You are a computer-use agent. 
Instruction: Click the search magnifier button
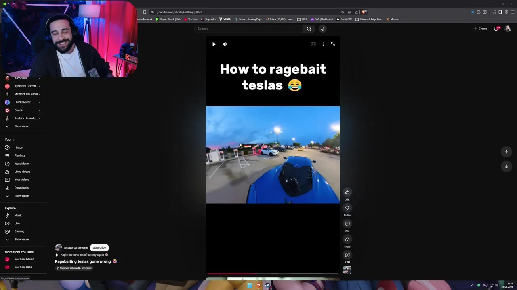pyautogui.click(x=309, y=29)
